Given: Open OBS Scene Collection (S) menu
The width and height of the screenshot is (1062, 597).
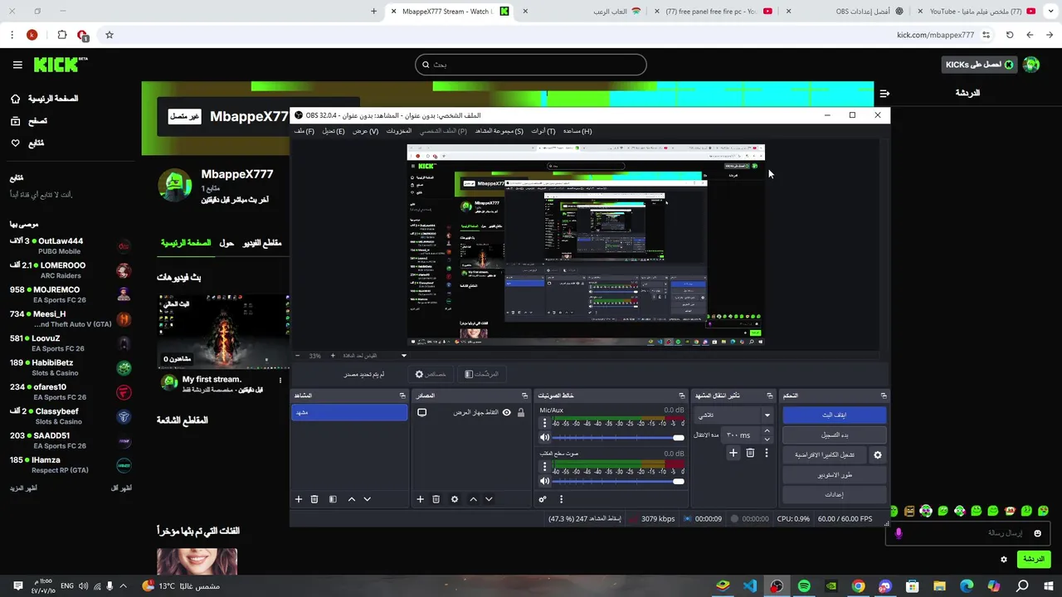Looking at the screenshot, I should [499, 131].
